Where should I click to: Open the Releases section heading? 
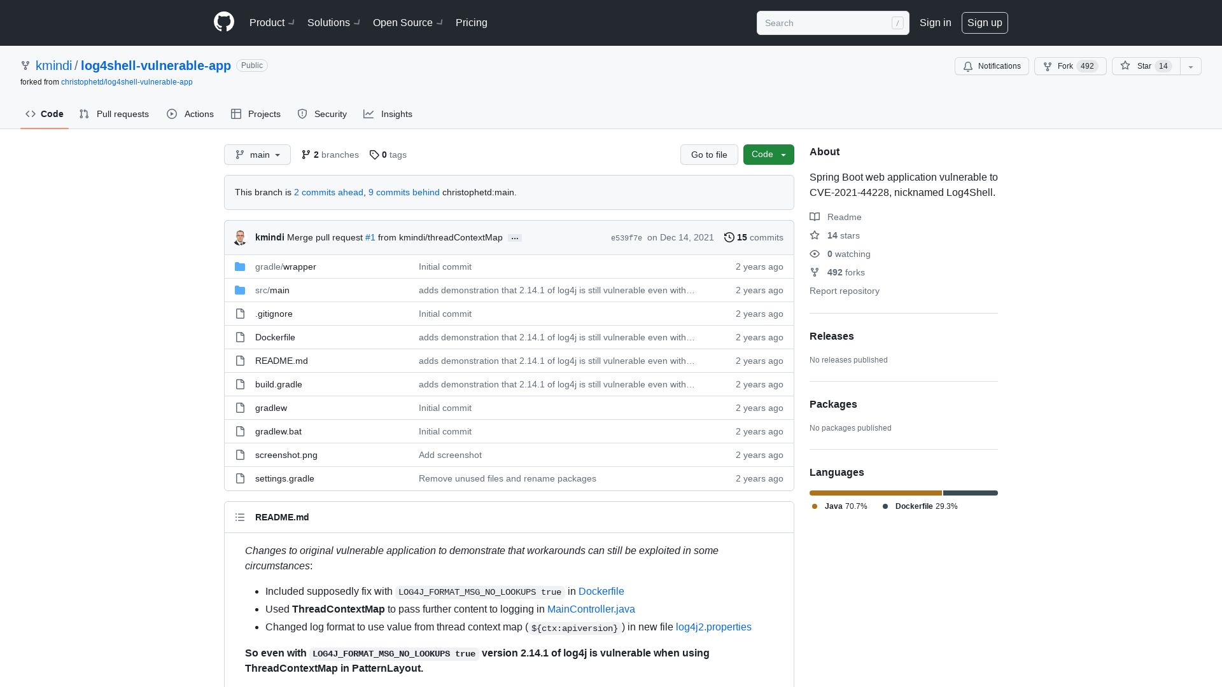point(832,336)
